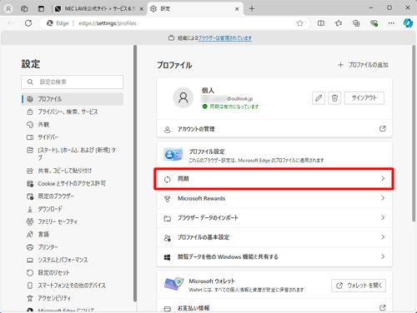This screenshot has height=313, width=417.
Task: Open プリンター settings section
Action: [x=73, y=247]
